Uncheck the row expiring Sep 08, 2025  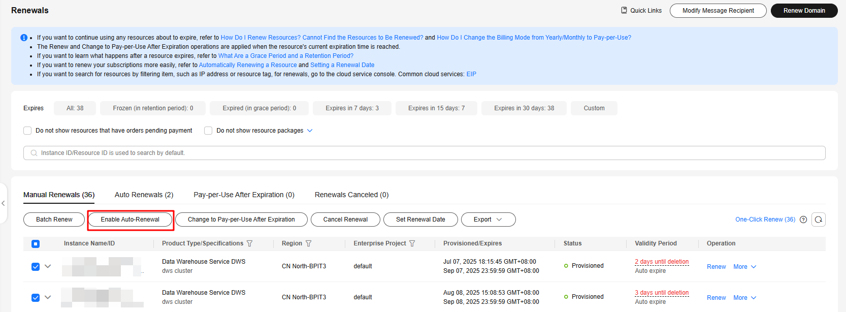tap(36, 297)
